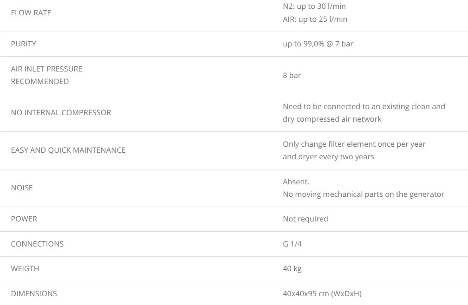The width and height of the screenshot is (468, 305).
Task: Click the PURITY label
Action: (x=24, y=44)
